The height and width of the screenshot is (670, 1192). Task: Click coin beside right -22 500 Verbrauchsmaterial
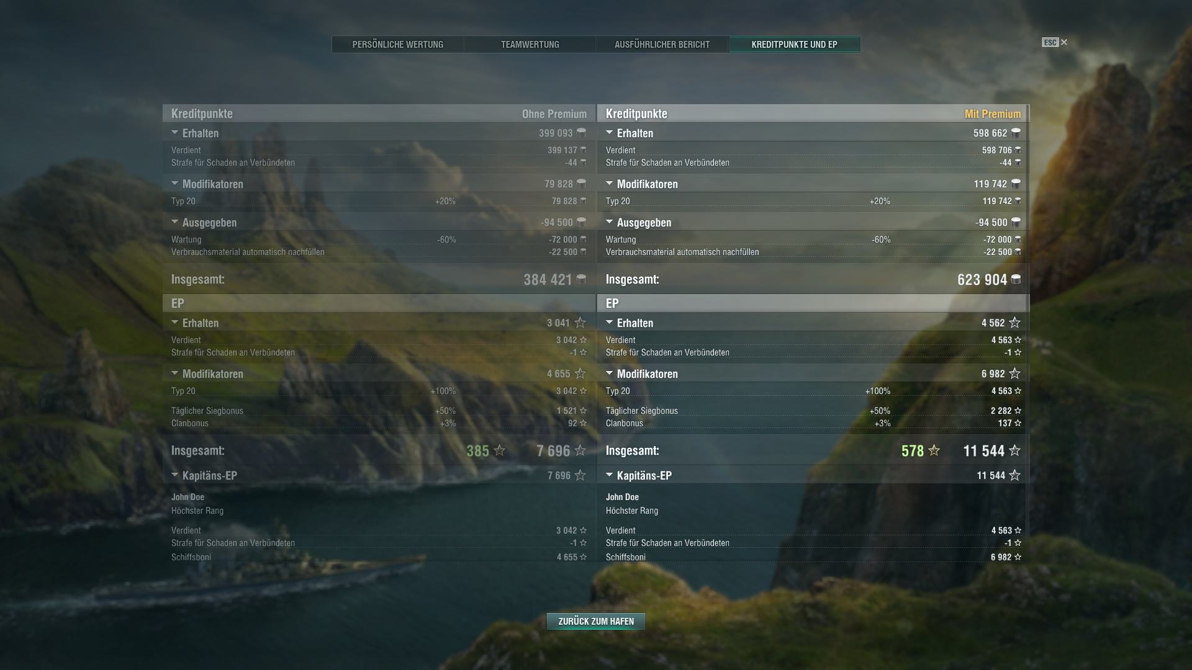[1018, 252]
